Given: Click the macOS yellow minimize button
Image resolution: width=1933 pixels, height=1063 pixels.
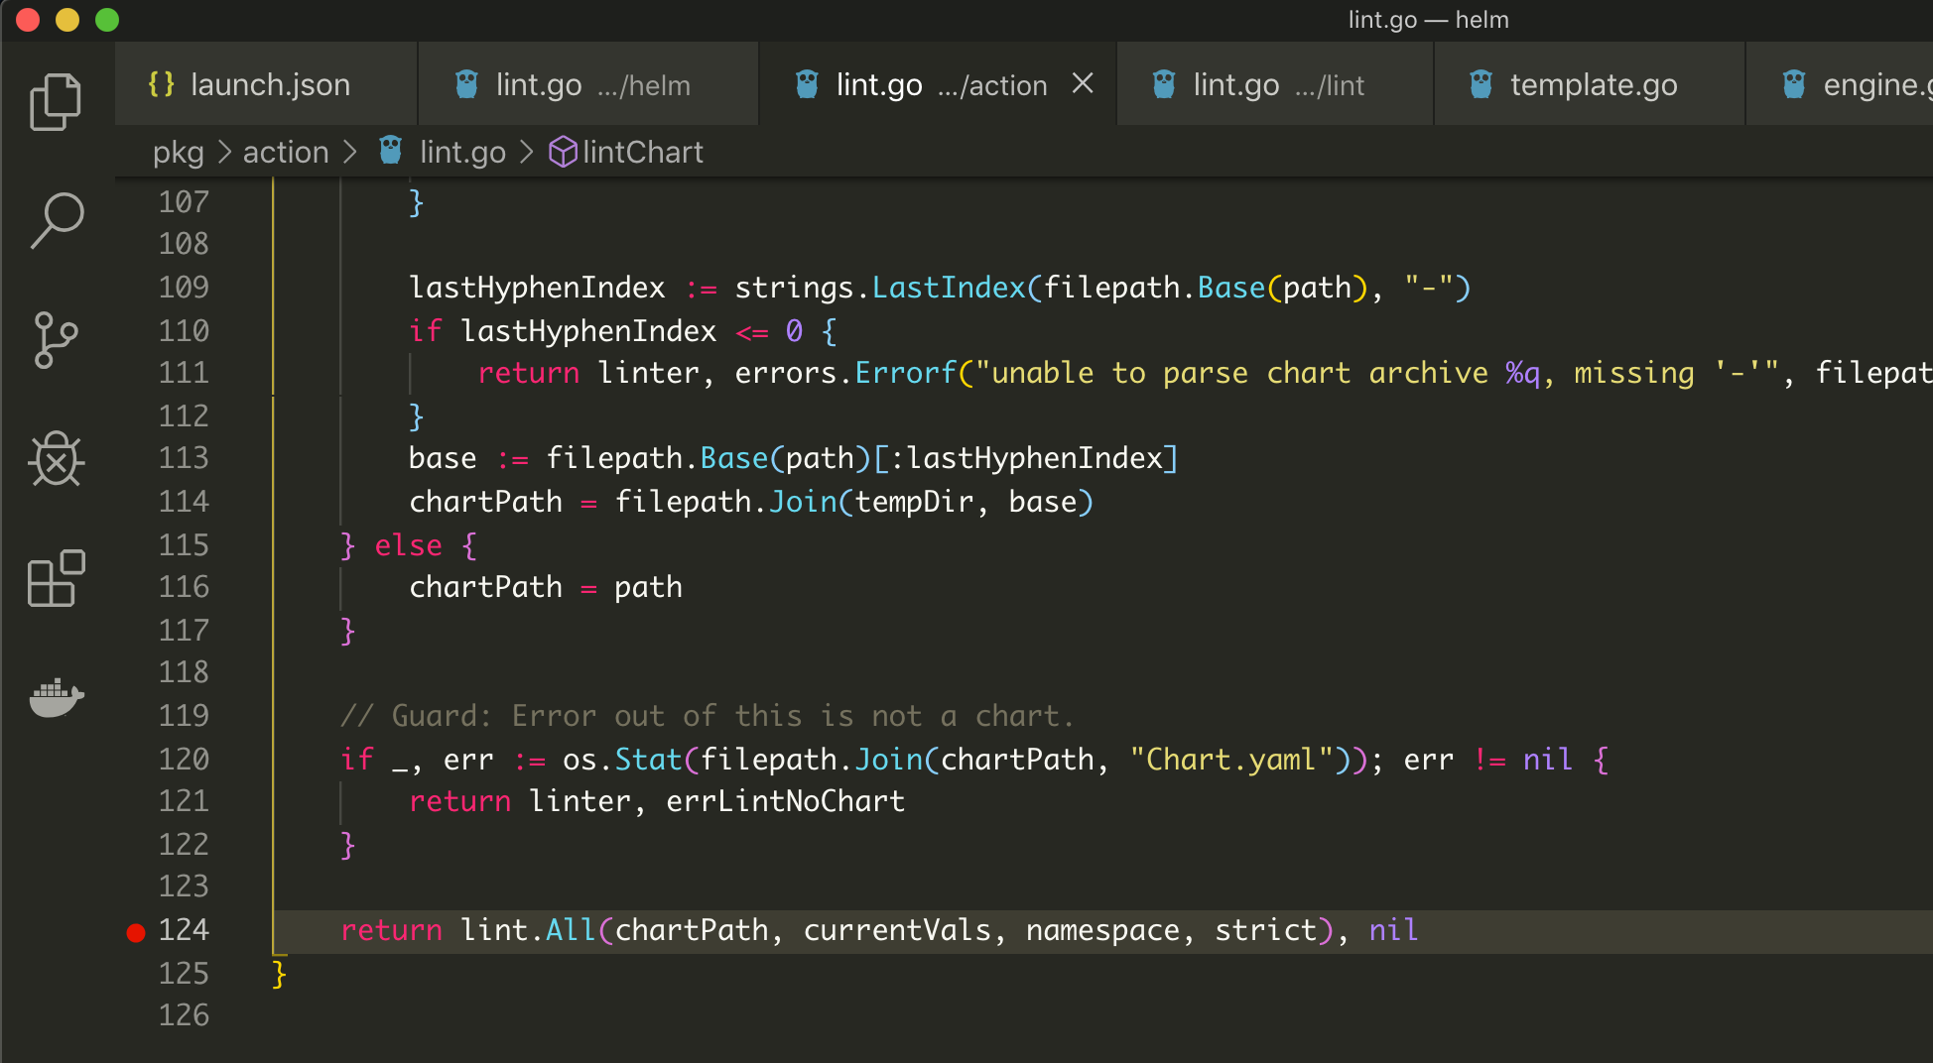Looking at the screenshot, I should point(67,20).
